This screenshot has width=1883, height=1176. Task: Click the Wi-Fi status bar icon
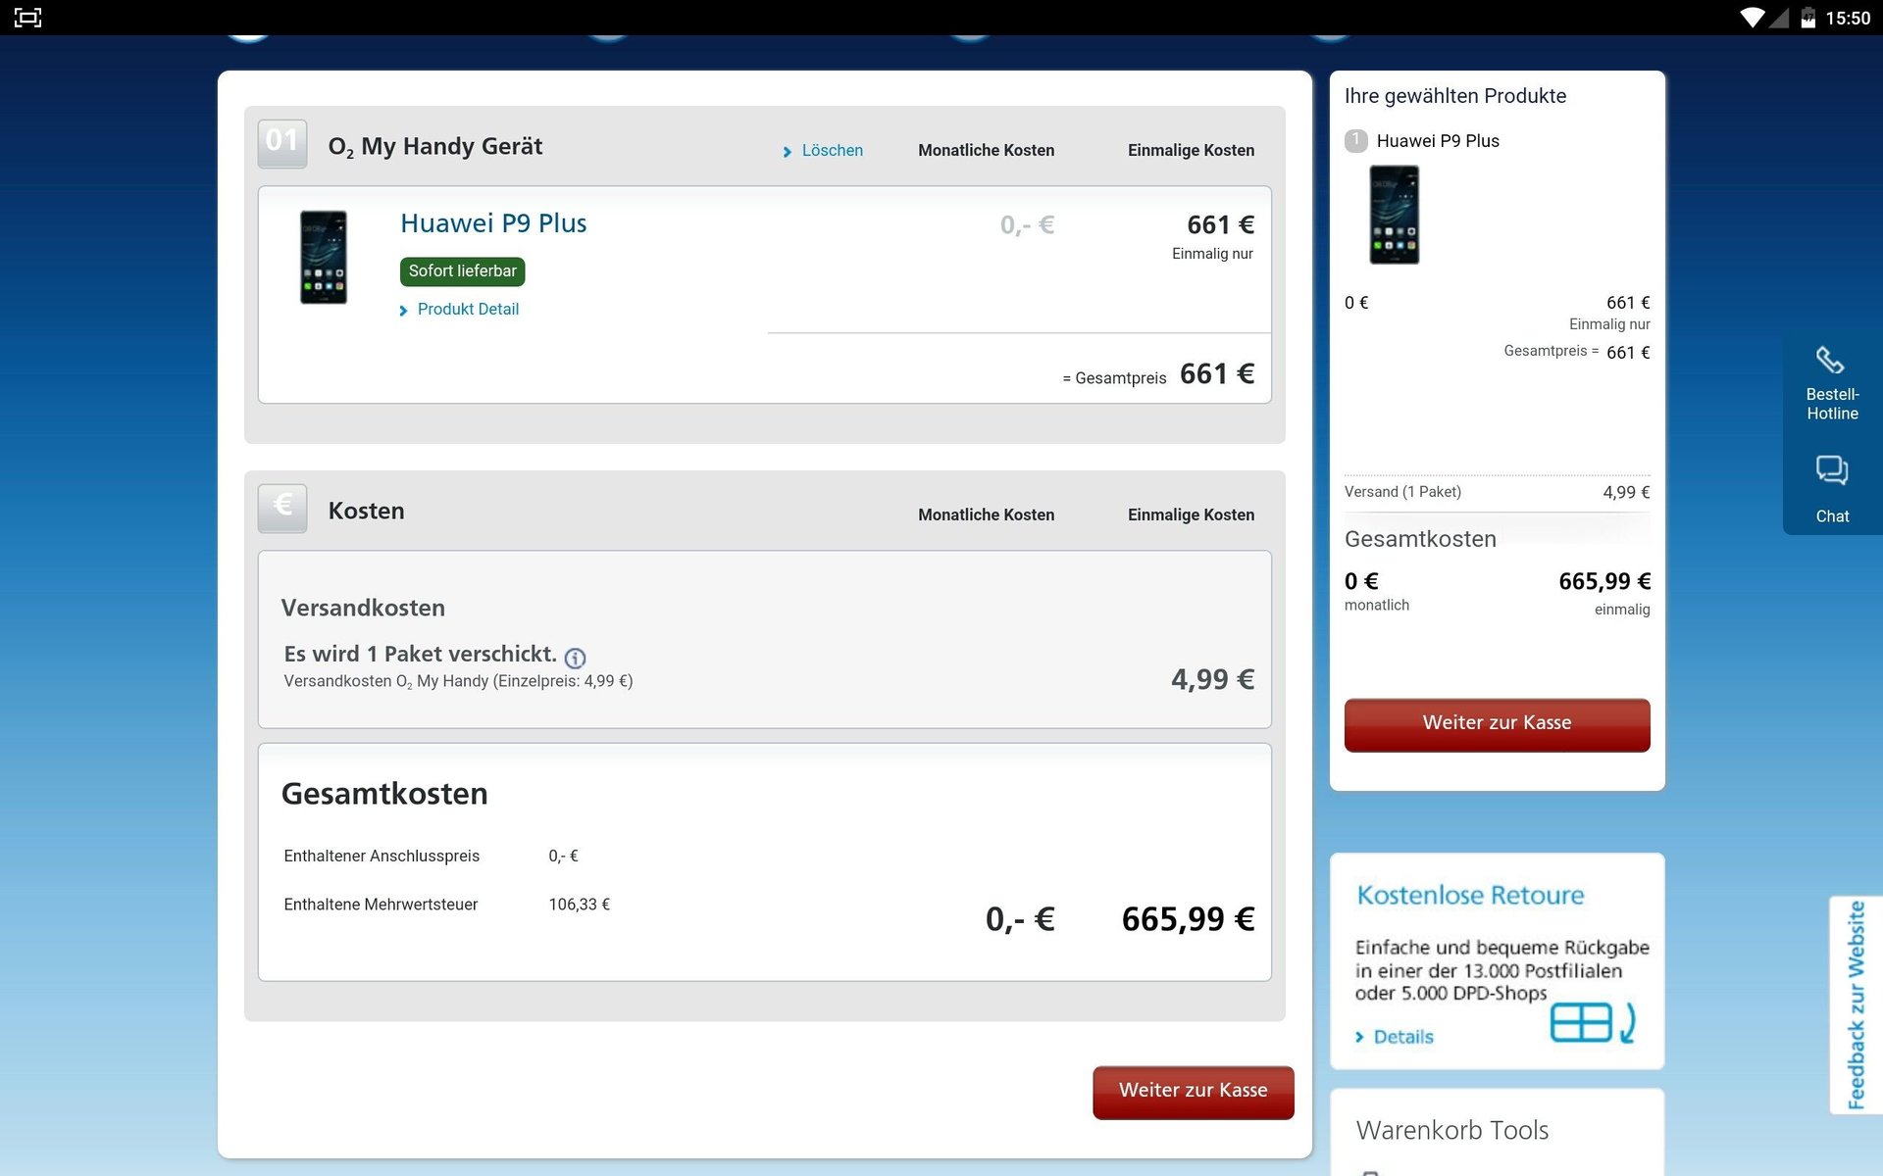1752,18
